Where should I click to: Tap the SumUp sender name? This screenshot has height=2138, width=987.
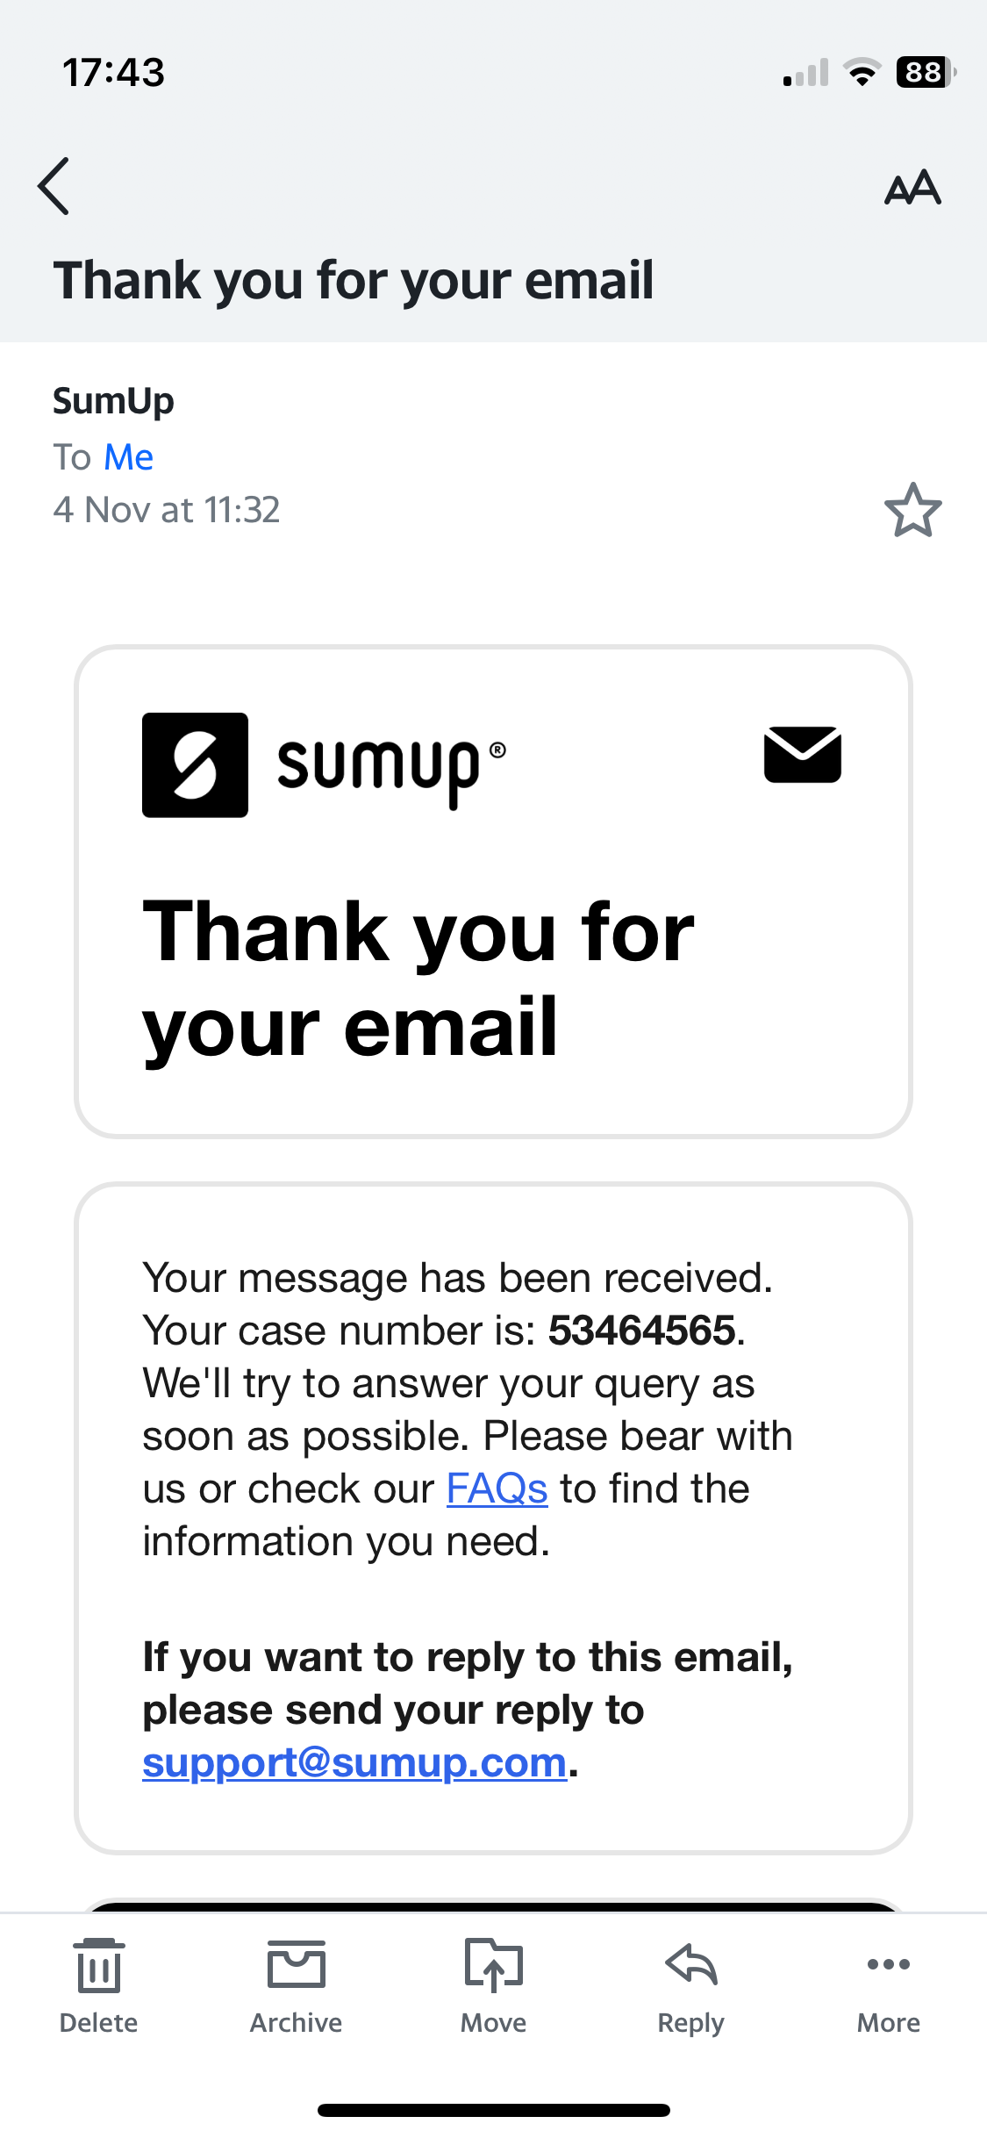point(113,401)
